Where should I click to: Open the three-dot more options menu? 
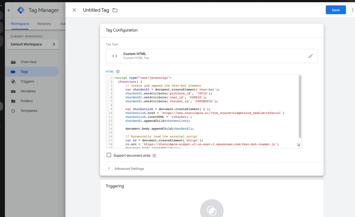click(x=353, y=10)
